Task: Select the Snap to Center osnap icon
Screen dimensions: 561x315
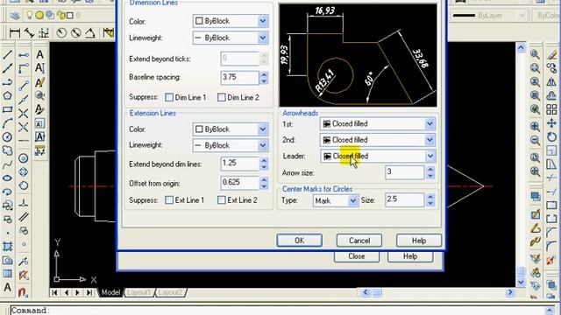Action: [24, 157]
